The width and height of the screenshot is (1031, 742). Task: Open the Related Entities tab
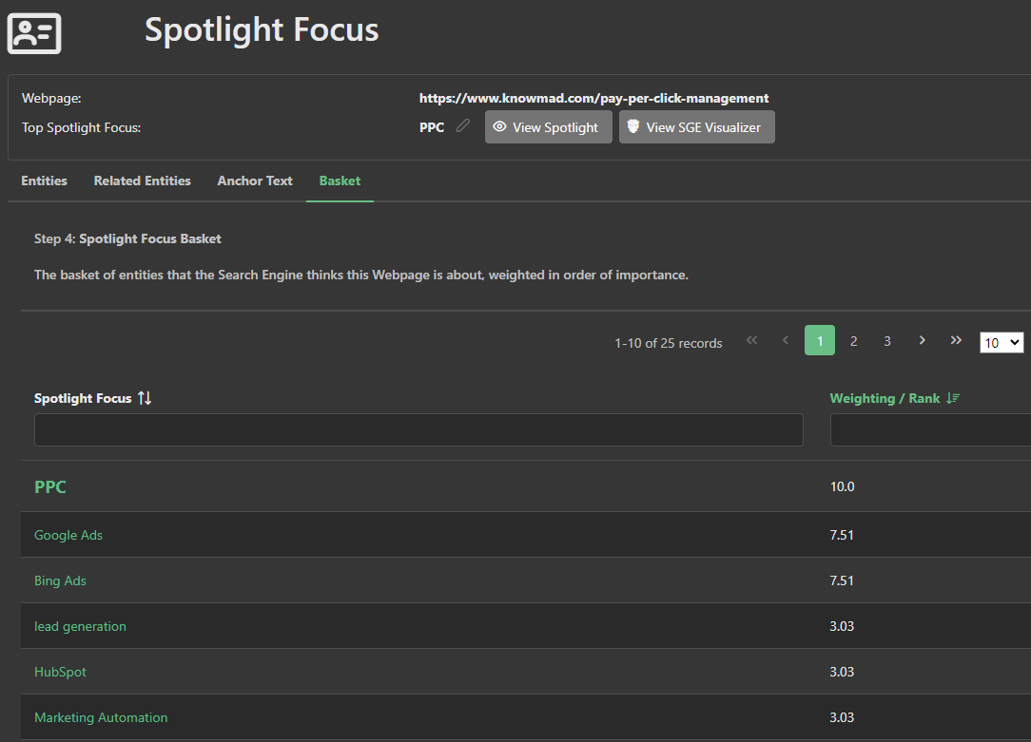coord(142,181)
